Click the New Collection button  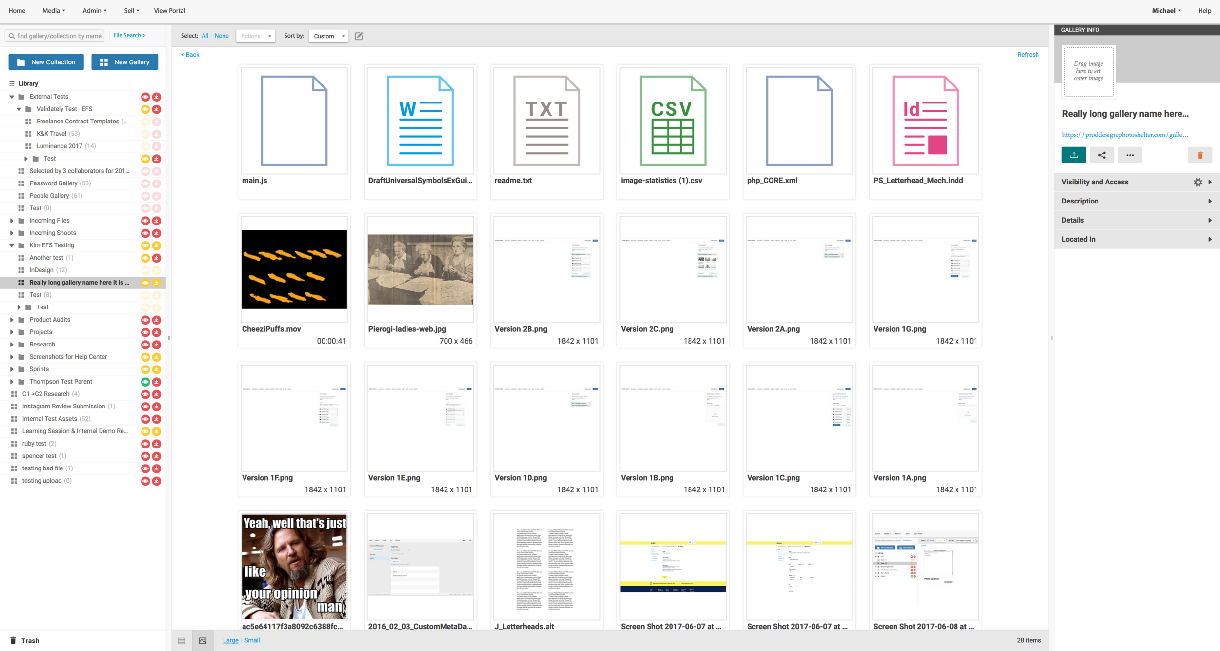(x=46, y=62)
